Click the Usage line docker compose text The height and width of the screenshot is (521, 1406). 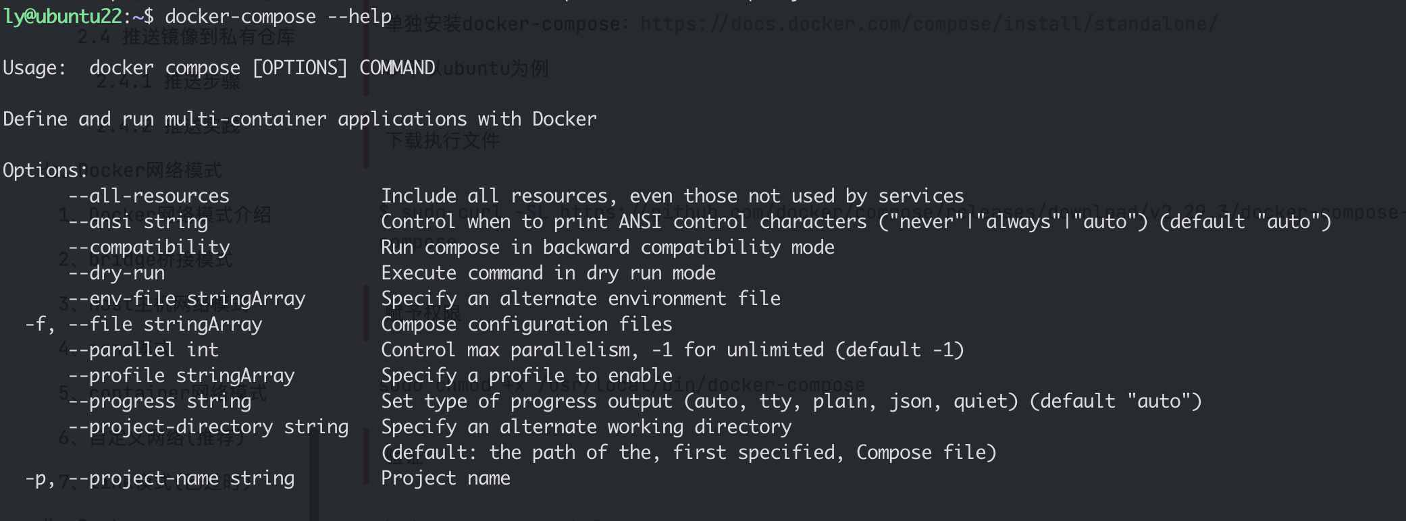click(x=165, y=67)
